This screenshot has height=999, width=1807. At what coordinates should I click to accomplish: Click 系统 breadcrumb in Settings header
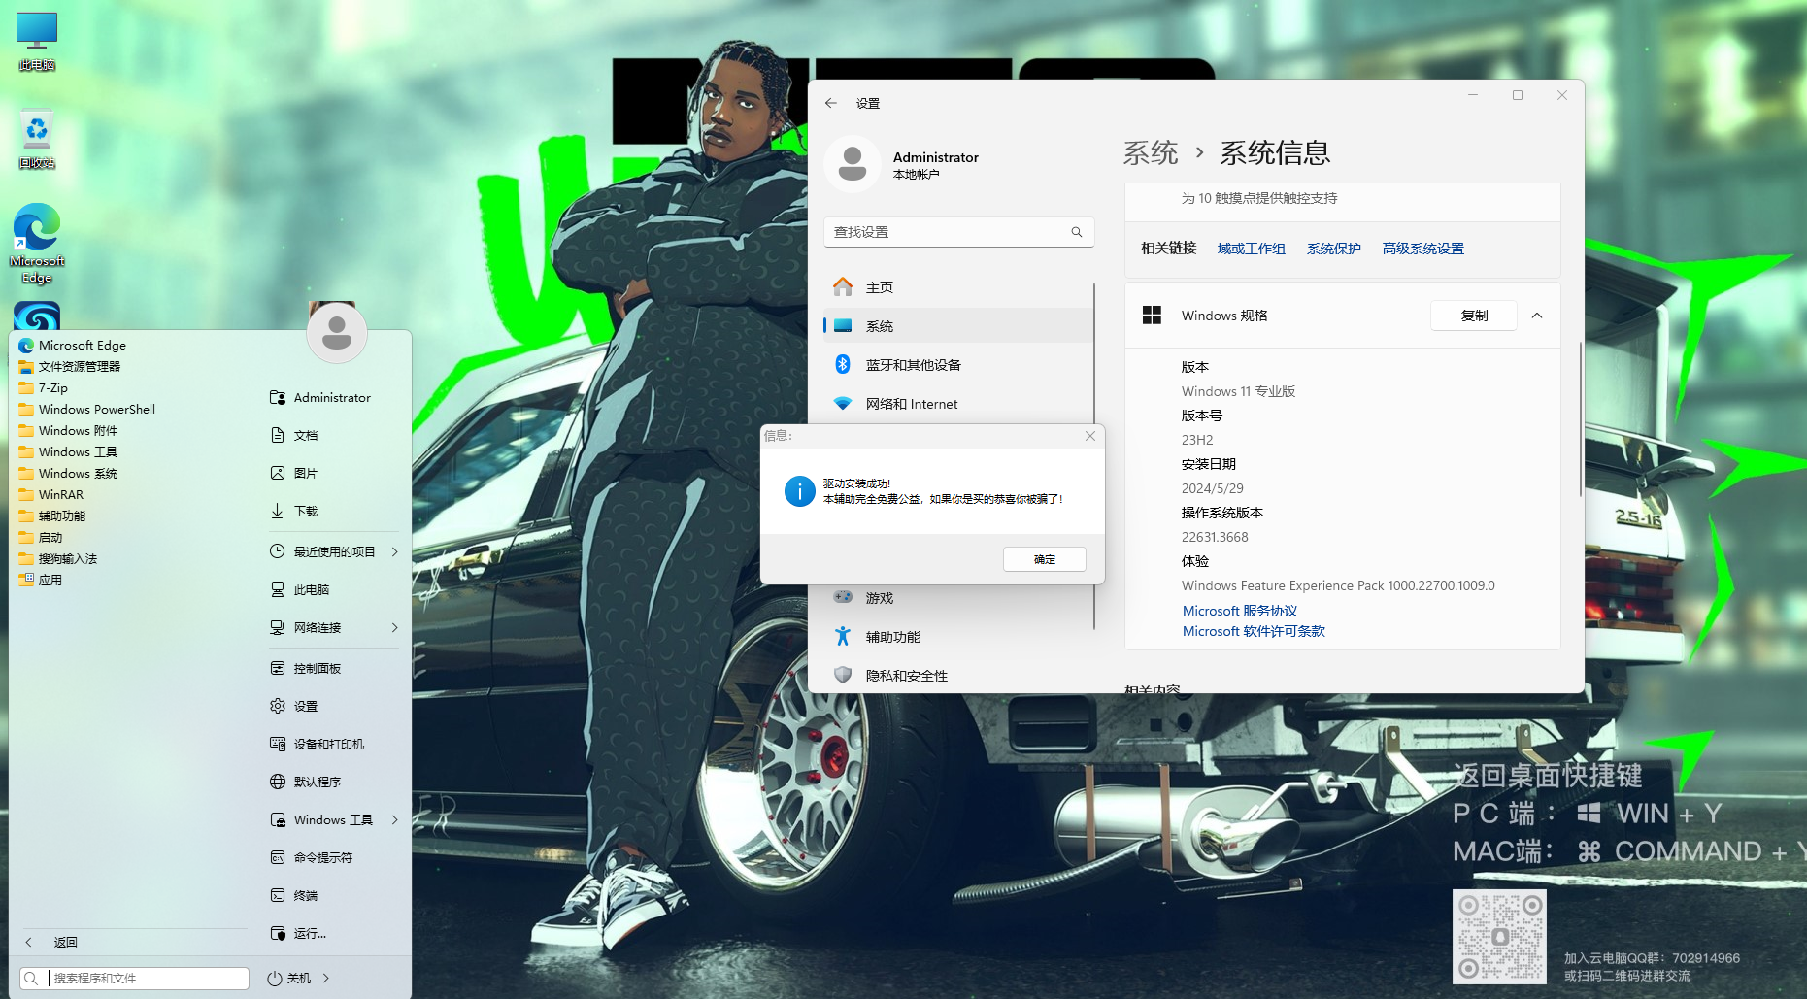pos(1151,152)
